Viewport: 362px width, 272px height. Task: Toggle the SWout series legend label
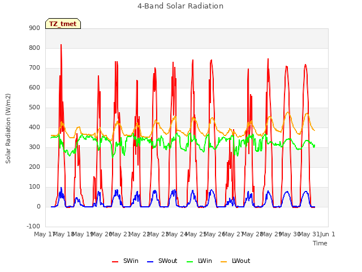pyautogui.click(x=167, y=261)
